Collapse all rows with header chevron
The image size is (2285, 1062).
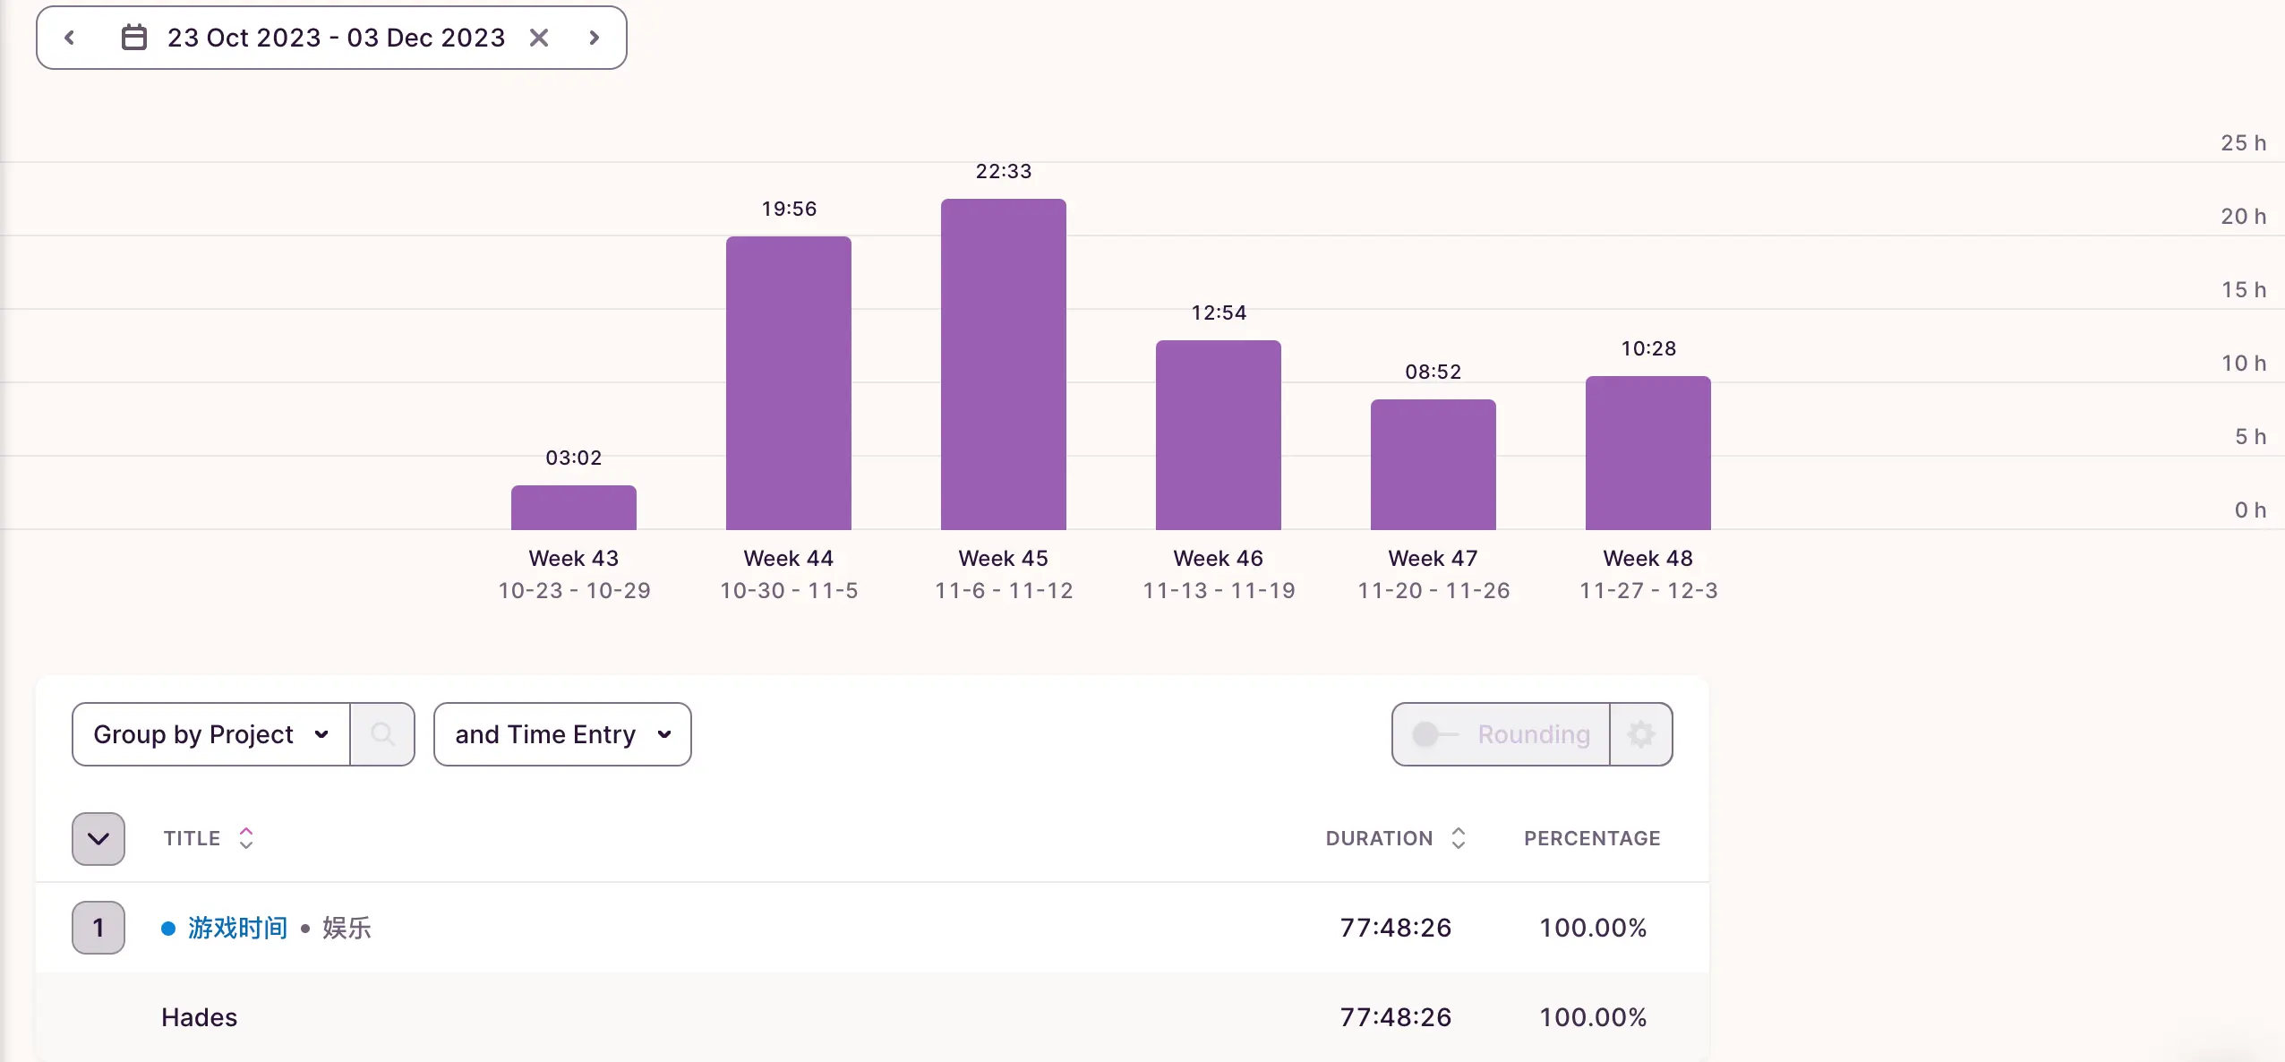tap(98, 839)
